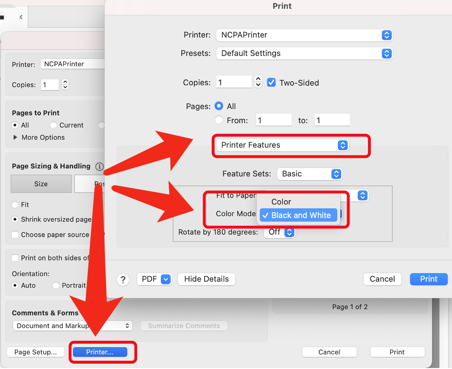This screenshot has height=369, width=452.
Task: Open the Presets Default Settings dropdown
Action: coord(304,54)
